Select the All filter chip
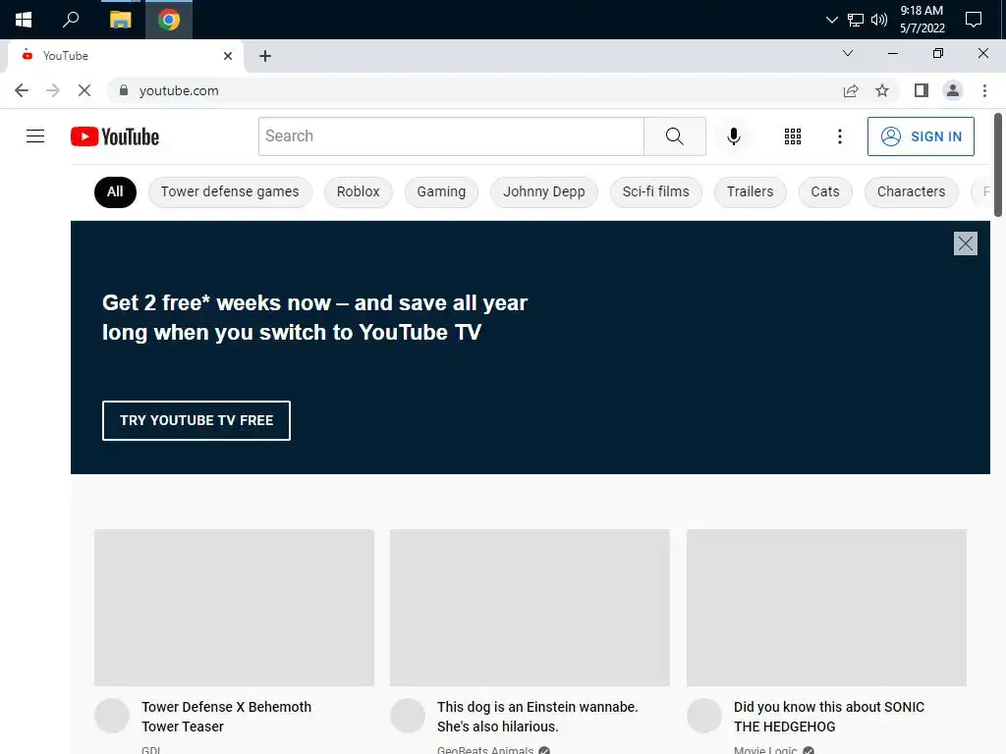1006x754 pixels. tap(115, 191)
